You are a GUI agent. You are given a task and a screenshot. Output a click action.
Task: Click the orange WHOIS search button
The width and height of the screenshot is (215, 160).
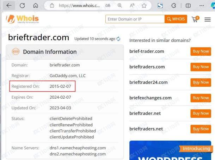[x=176, y=19]
